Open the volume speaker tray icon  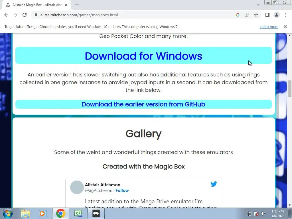click(x=263, y=214)
